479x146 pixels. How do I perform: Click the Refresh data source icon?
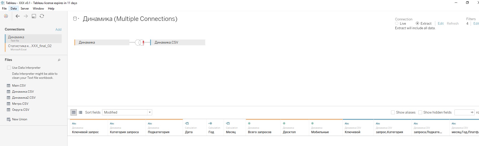42,16
